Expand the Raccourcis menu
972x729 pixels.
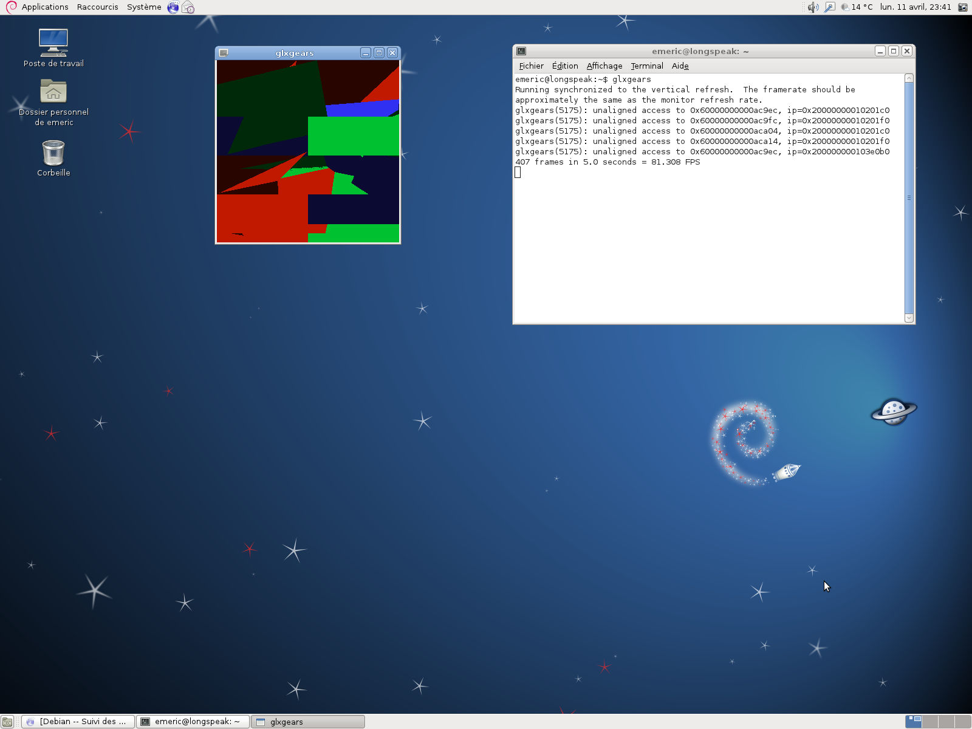[x=97, y=7]
